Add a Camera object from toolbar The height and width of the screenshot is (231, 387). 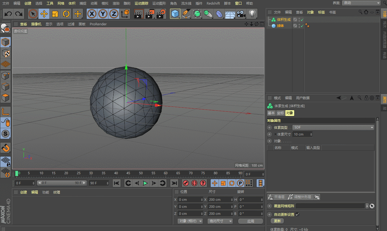[241, 14]
